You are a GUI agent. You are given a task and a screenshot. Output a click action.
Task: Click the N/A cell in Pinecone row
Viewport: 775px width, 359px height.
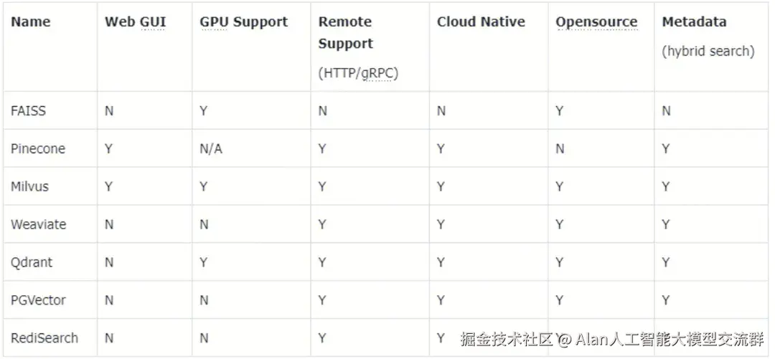coord(211,149)
